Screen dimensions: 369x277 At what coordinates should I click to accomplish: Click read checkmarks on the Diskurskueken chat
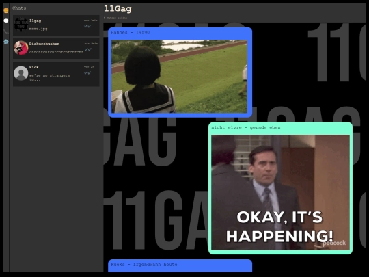(87, 49)
